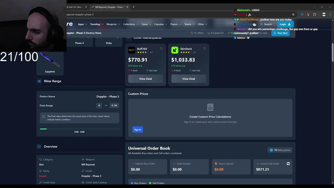Image resolution: width=334 pixels, height=188 pixels.
Task: Click the Wear Range chart icon
Action: (39, 81)
